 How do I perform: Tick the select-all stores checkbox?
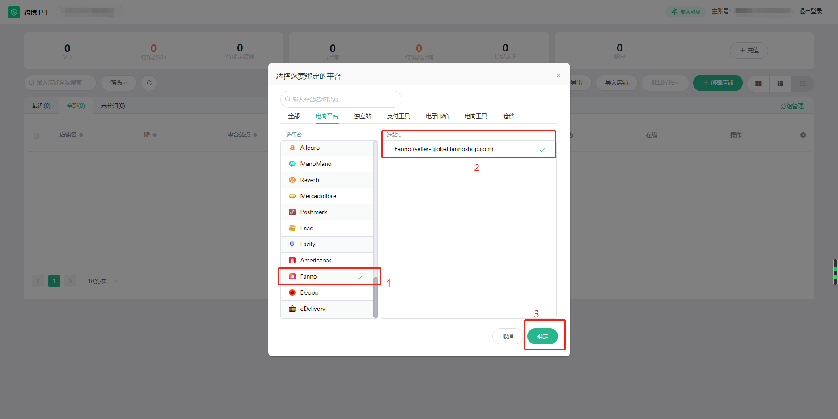tap(36, 135)
